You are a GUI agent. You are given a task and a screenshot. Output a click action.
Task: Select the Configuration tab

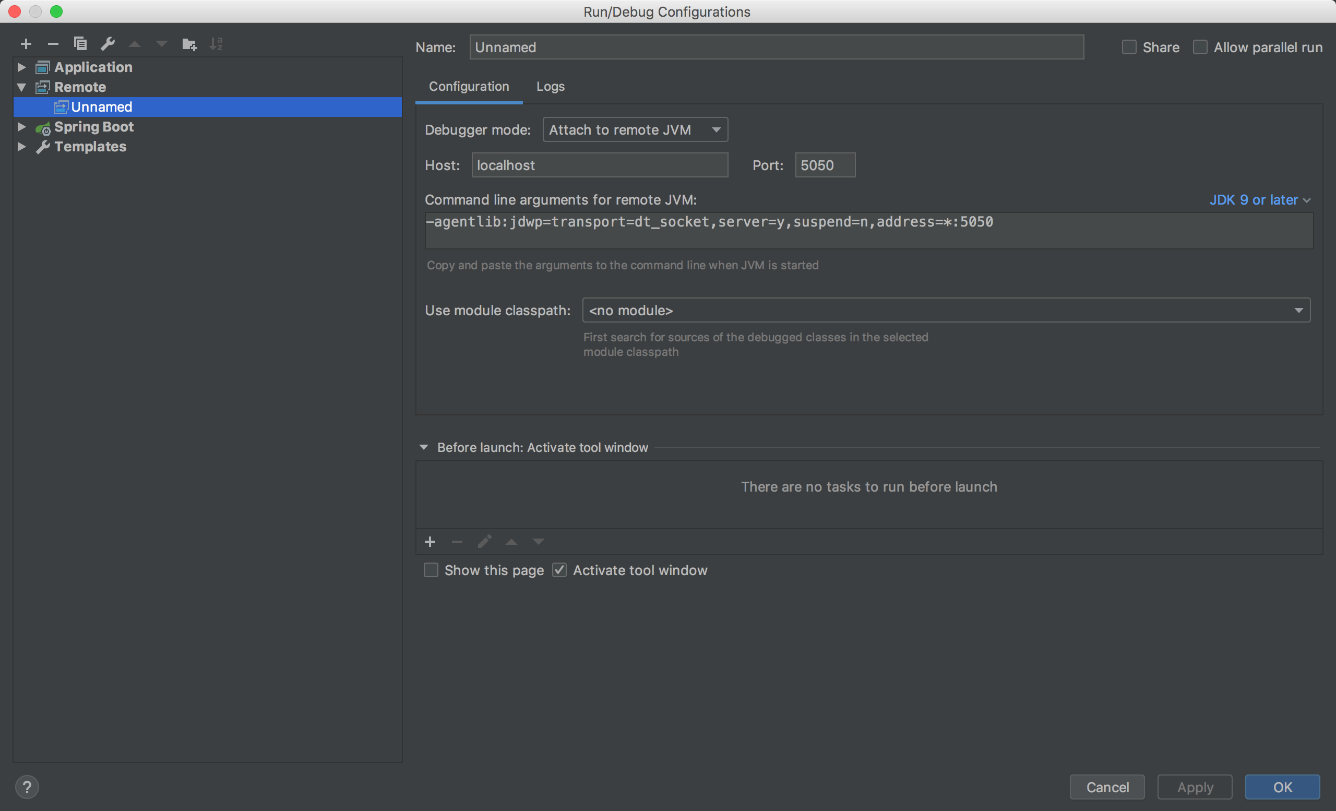(469, 87)
